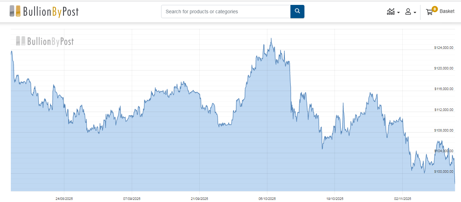
Task: Click the 21/09/2025 axis date
Action: pyautogui.click(x=199, y=199)
